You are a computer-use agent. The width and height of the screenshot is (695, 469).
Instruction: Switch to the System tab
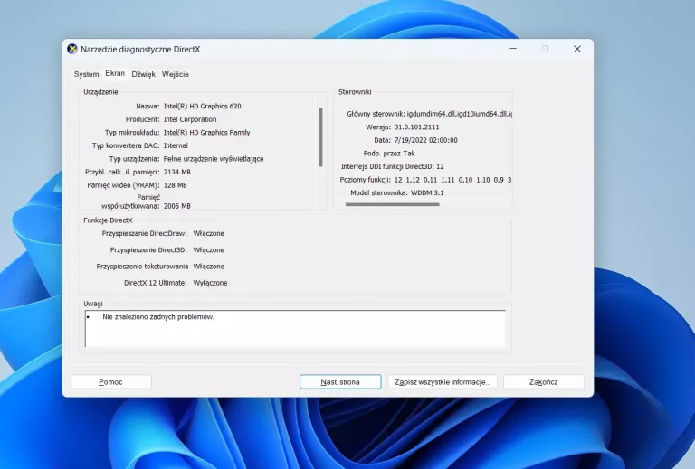pos(87,74)
